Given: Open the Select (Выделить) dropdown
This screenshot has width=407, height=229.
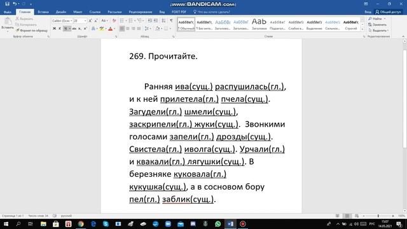Looking at the screenshot, I should pyautogui.click(x=378, y=31).
